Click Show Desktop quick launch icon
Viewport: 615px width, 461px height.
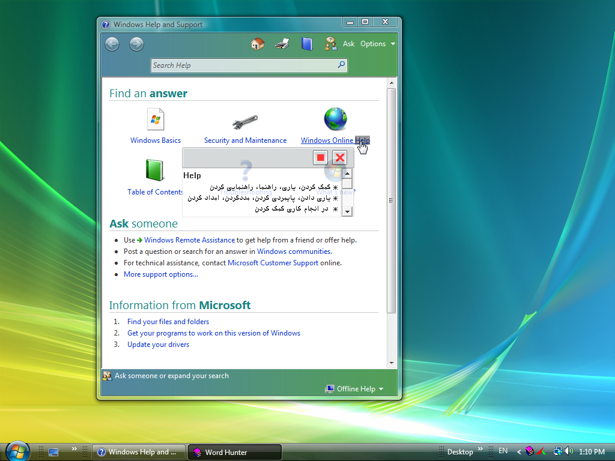[x=53, y=452]
